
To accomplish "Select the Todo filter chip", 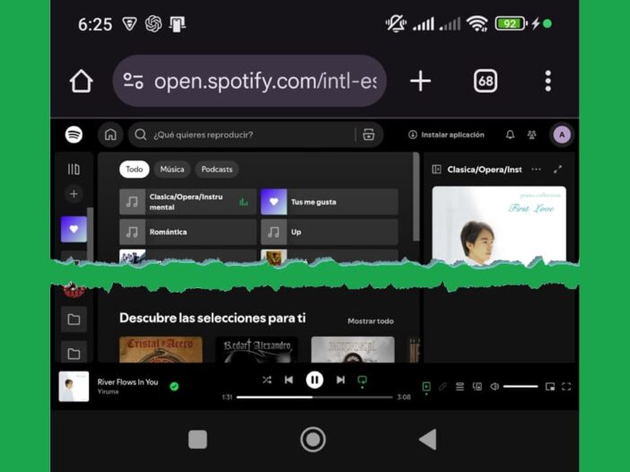I will coord(135,169).
